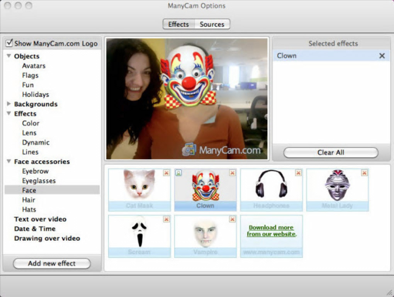
Task: Select the Dynamic effects category
Action: coord(36,143)
